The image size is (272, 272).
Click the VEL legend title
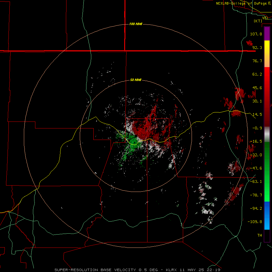(x=265, y=18)
